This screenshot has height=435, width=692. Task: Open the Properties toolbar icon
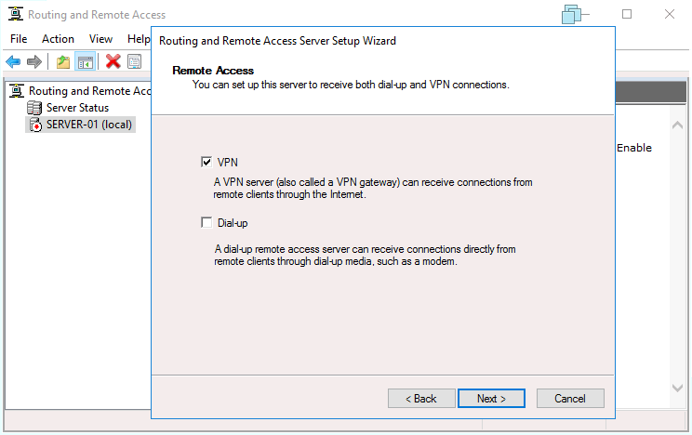135,61
